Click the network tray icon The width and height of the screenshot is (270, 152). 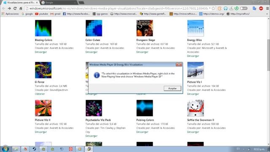[248, 149]
